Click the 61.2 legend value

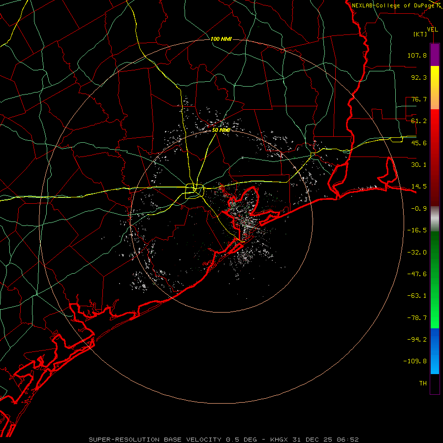click(x=419, y=121)
